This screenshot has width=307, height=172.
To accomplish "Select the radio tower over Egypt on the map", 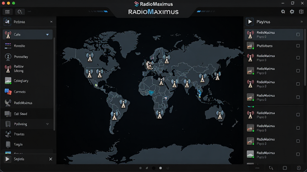I will [x=161, y=81].
